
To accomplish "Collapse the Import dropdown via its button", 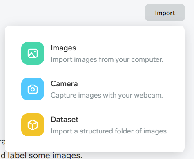I will 165,13.
